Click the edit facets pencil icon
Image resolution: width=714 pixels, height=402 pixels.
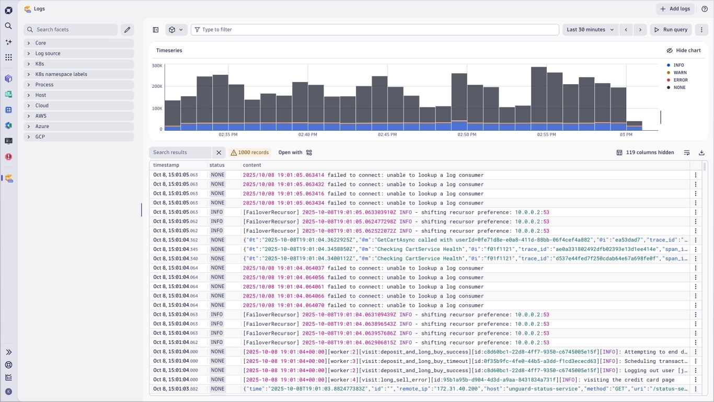(x=127, y=30)
